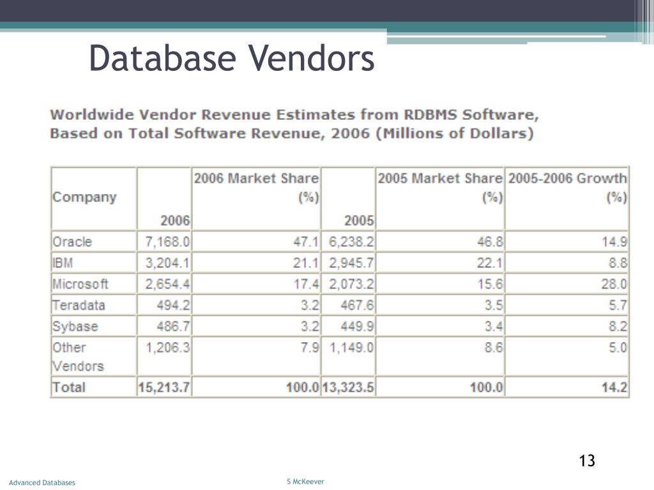
Task: Click Sybase's 2005 revenue 449.9
Action: click(357, 326)
